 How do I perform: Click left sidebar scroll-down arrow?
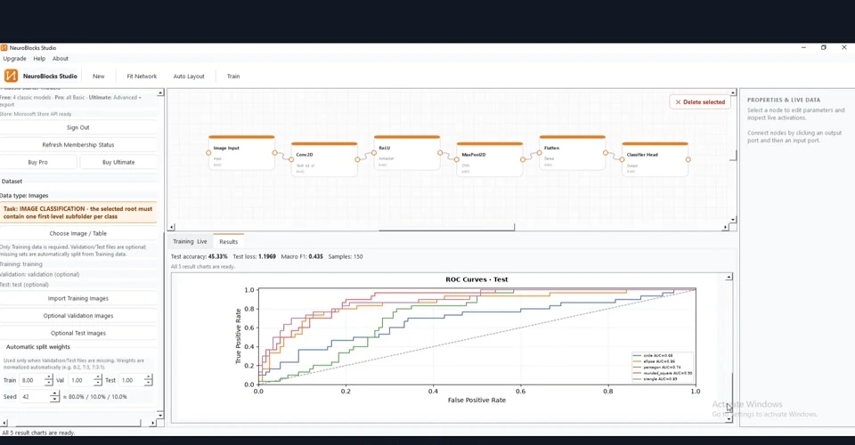[160, 415]
